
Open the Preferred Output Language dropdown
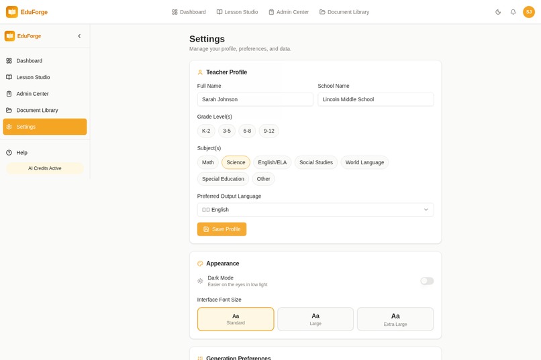click(315, 209)
